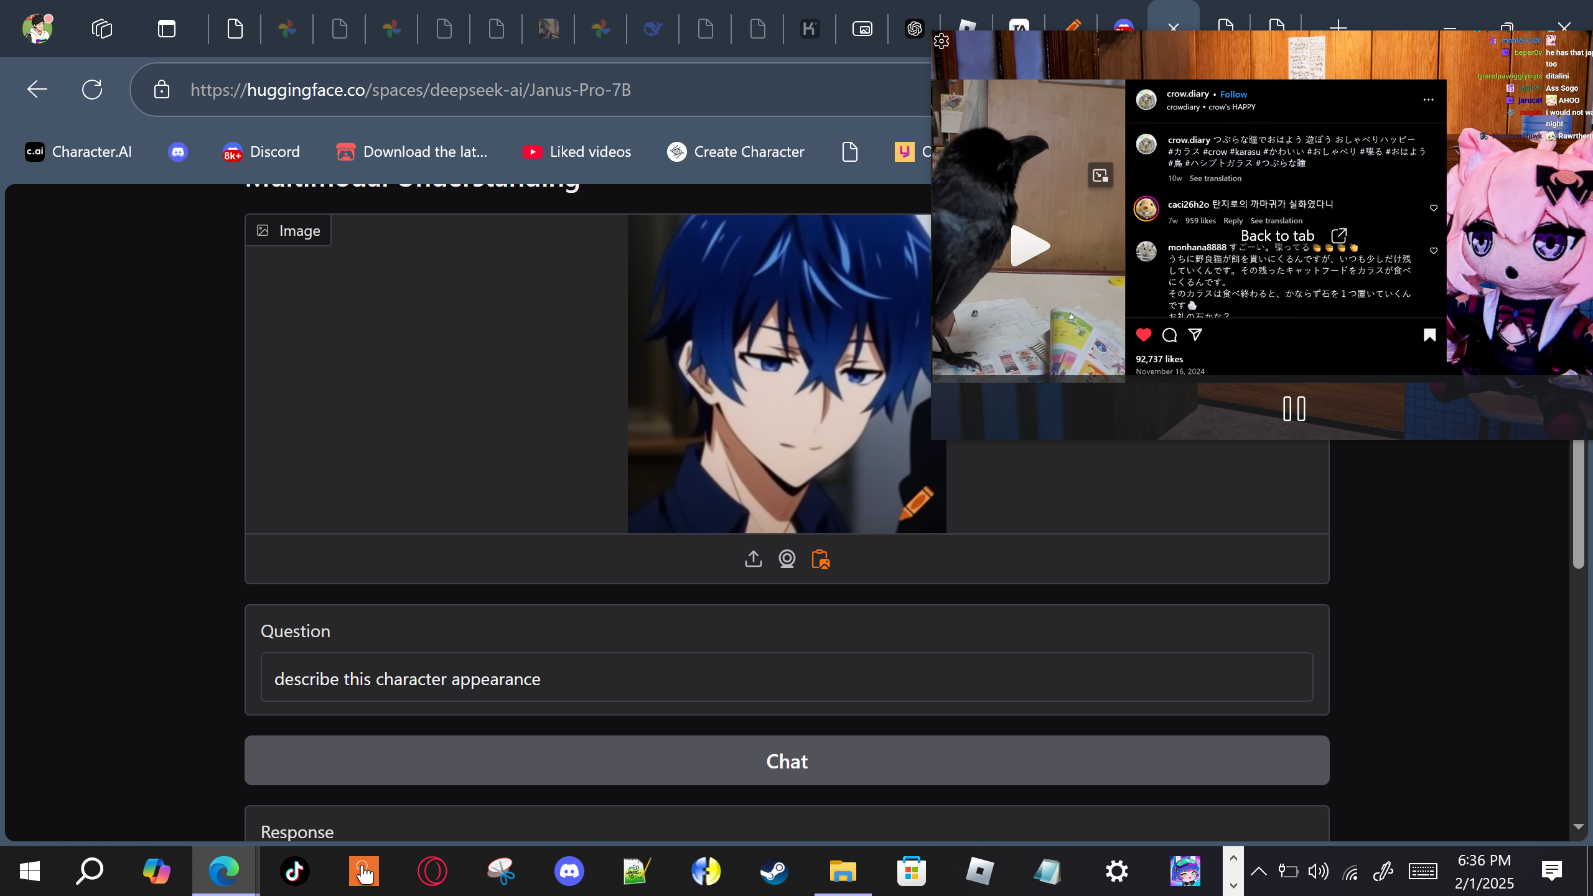Viewport: 1593px width, 896px height.
Task: Pause the picture-in-picture video
Action: [1294, 409]
